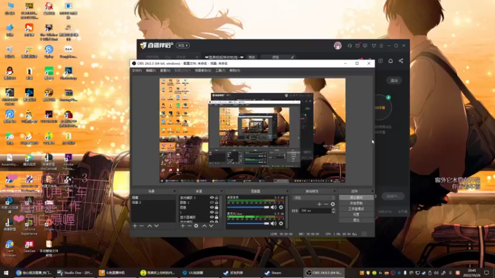This screenshot has width=495, height=278.
Task: Move the selected source down
Action: pyautogui.click(x=211, y=225)
